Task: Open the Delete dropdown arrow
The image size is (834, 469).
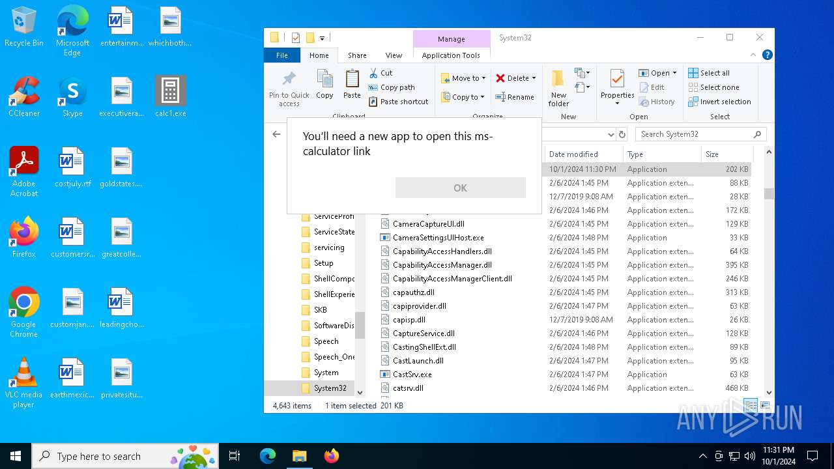Action: click(x=534, y=78)
